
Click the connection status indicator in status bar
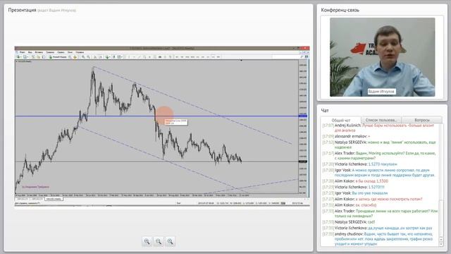click(283, 203)
